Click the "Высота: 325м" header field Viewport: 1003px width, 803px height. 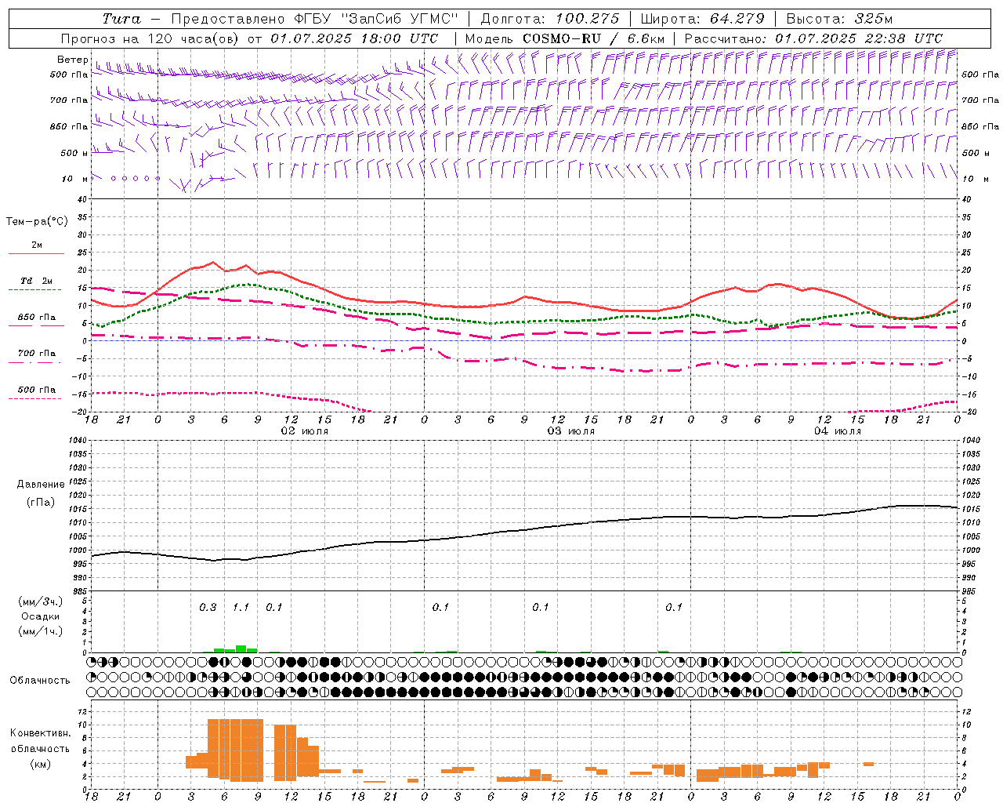click(x=839, y=19)
